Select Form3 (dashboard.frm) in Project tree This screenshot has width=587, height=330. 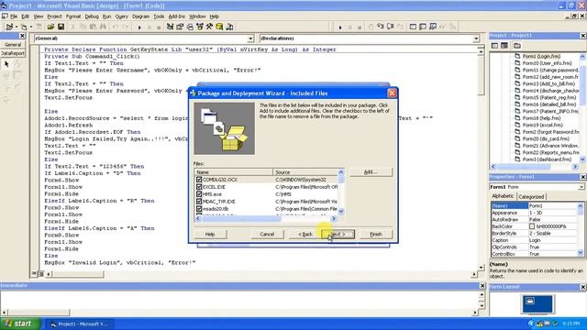point(547,159)
